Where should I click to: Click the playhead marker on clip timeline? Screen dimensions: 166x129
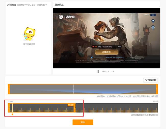pyautogui.click(x=13, y=109)
